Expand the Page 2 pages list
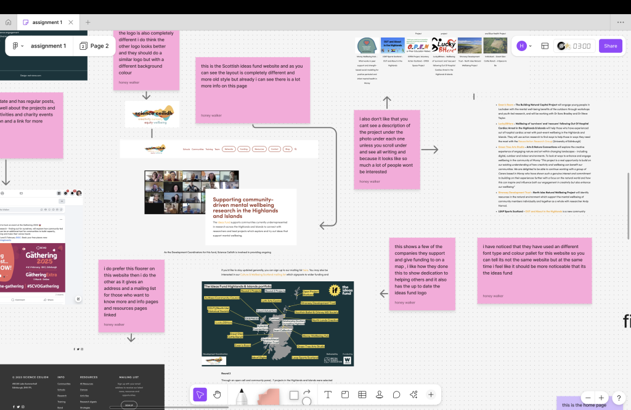The width and height of the screenshot is (631, 410). pyautogui.click(x=94, y=46)
